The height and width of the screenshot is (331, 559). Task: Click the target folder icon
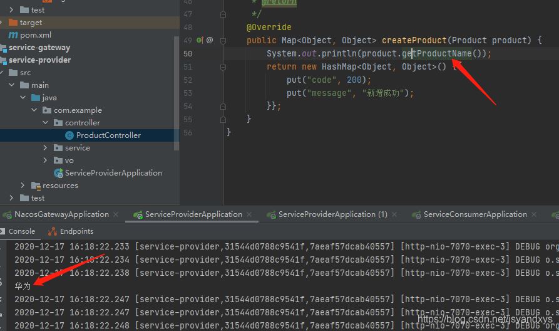coord(13,23)
